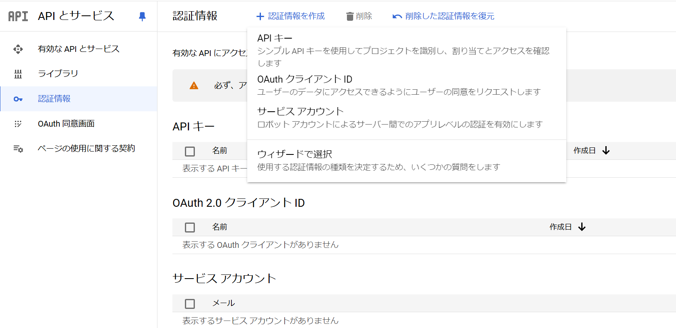Click the undo arrow icon for restore

[397, 16]
